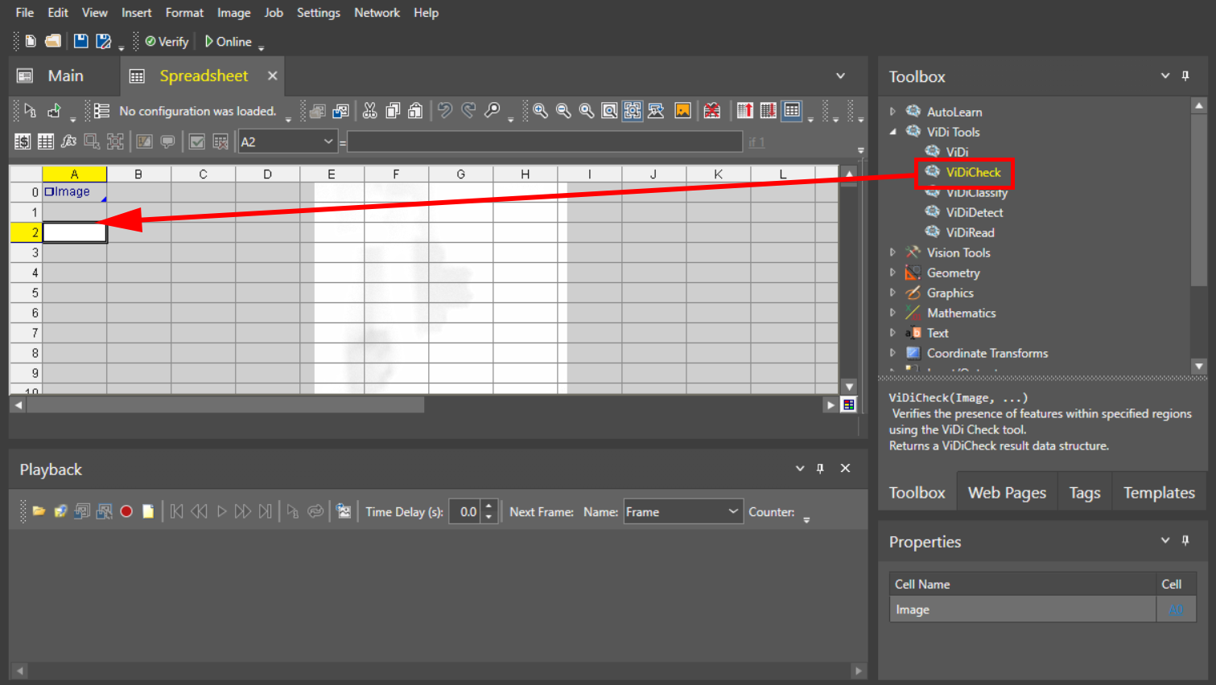Expand the Vision Tools tree node
The height and width of the screenshot is (685, 1216).
892,252
